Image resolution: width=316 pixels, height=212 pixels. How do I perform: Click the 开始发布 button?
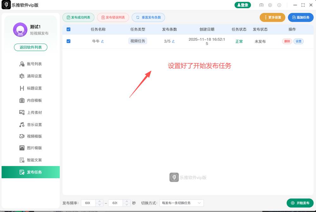(300, 203)
